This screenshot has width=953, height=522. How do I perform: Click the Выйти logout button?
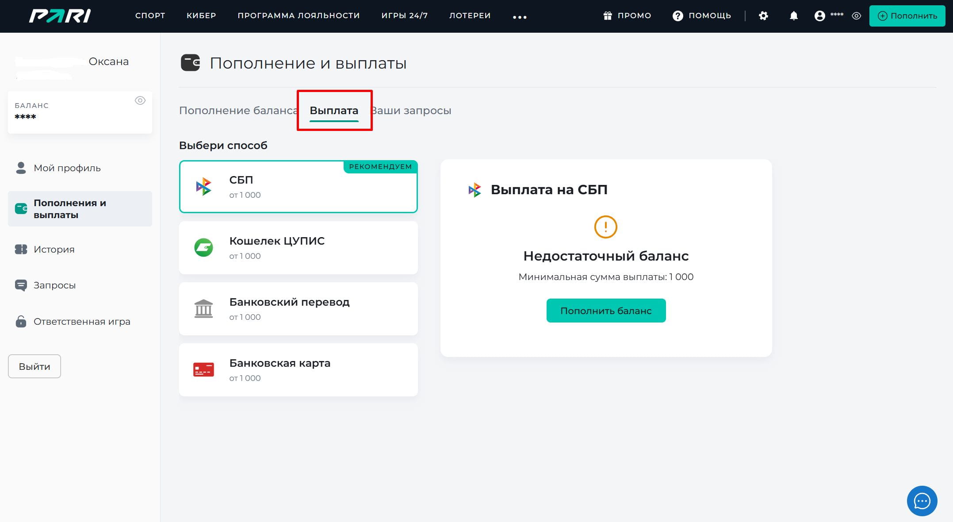click(34, 366)
